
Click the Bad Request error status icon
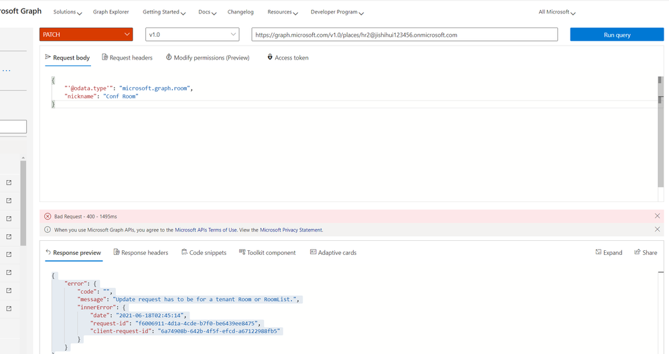48,216
